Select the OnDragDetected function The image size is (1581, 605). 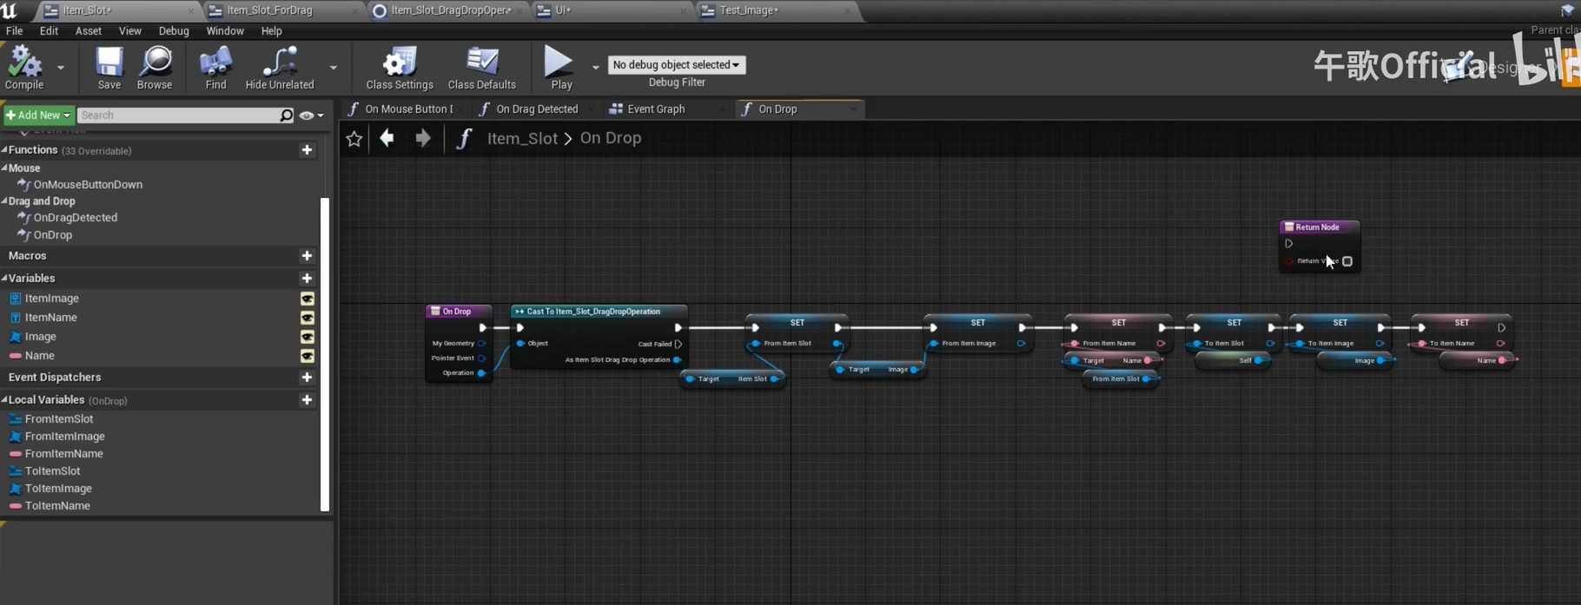click(x=75, y=218)
